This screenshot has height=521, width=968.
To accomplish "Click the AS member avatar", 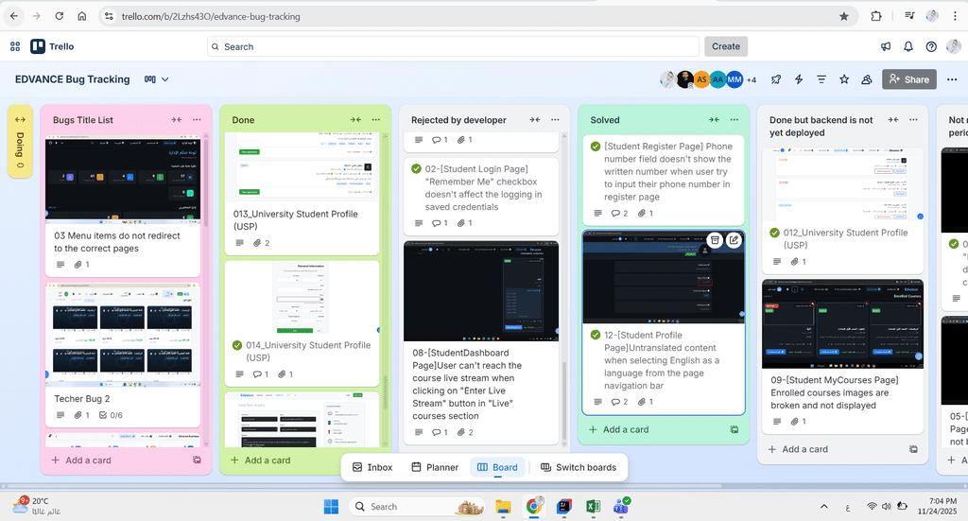I will pyautogui.click(x=701, y=79).
